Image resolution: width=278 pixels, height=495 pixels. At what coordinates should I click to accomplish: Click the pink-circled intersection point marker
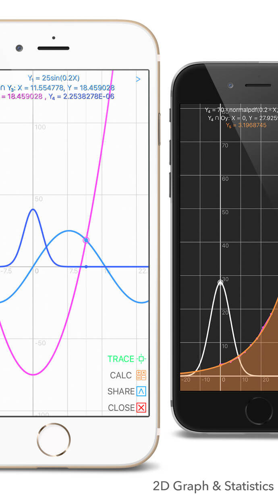point(86,240)
